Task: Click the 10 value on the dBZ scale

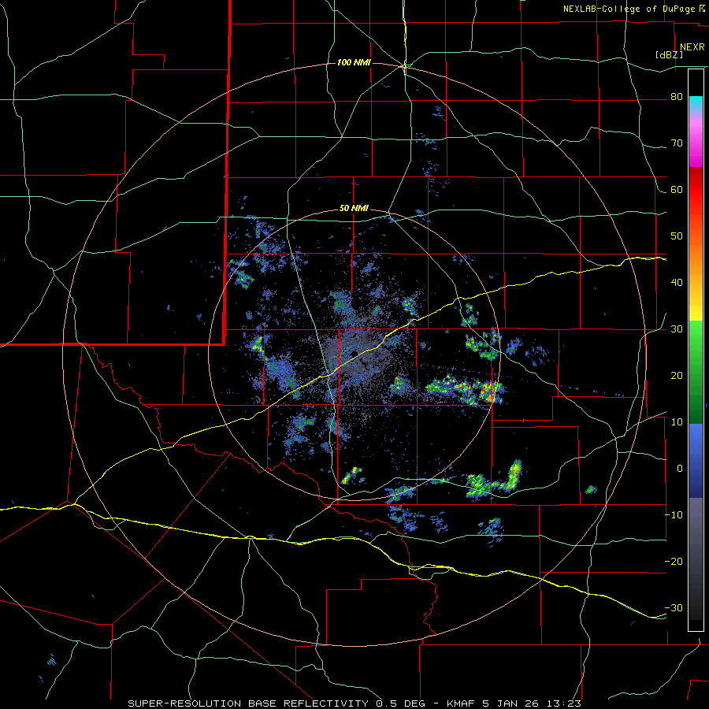Action: coord(677,422)
